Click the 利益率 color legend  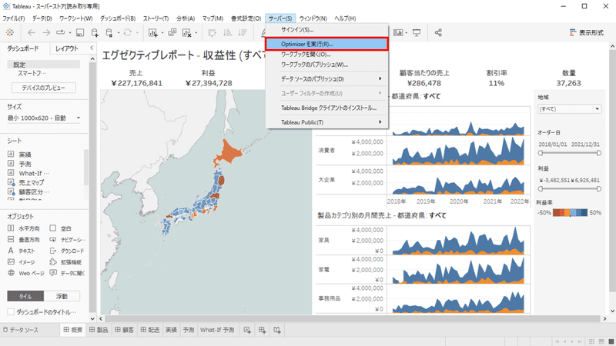(570, 213)
